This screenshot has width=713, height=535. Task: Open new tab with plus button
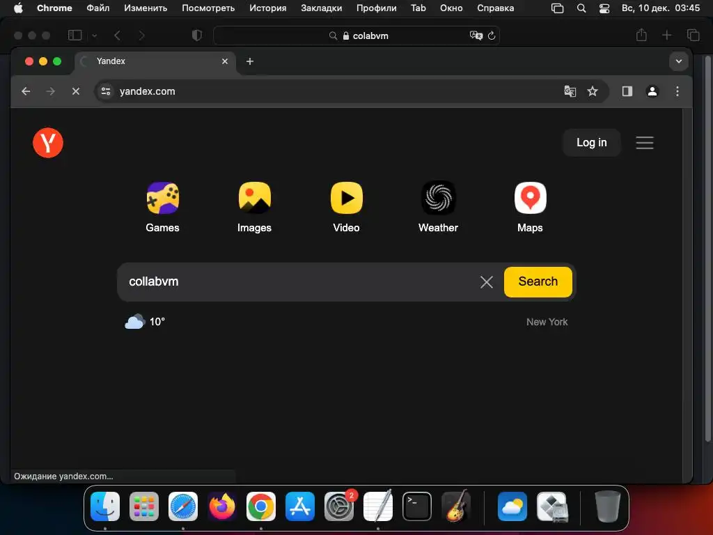point(250,61)
